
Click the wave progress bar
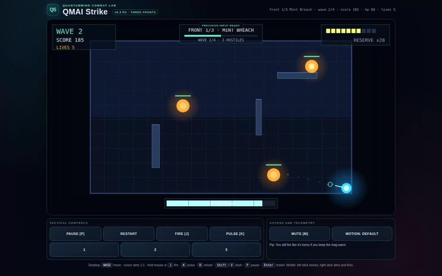click(221, 36)
